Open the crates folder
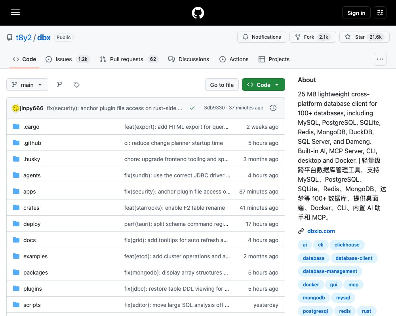The width and height of the screenshot is (396, 316). (31, 208)
